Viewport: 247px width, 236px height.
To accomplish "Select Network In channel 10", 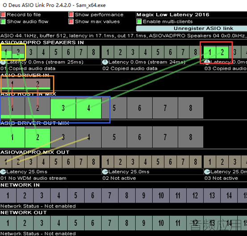I will 161,195.
